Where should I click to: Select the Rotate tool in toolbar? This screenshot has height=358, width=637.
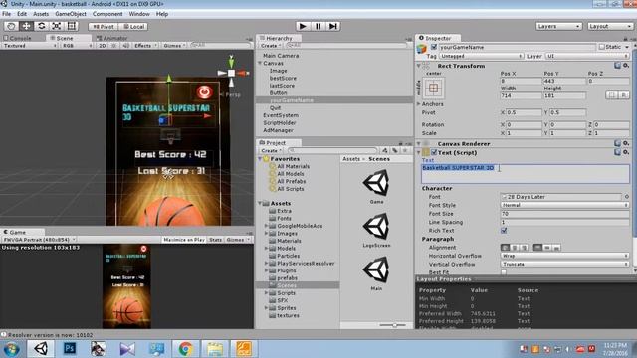[42, 26]
